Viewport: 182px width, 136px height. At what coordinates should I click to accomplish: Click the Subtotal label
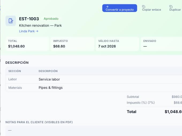[x=133, y=97]
